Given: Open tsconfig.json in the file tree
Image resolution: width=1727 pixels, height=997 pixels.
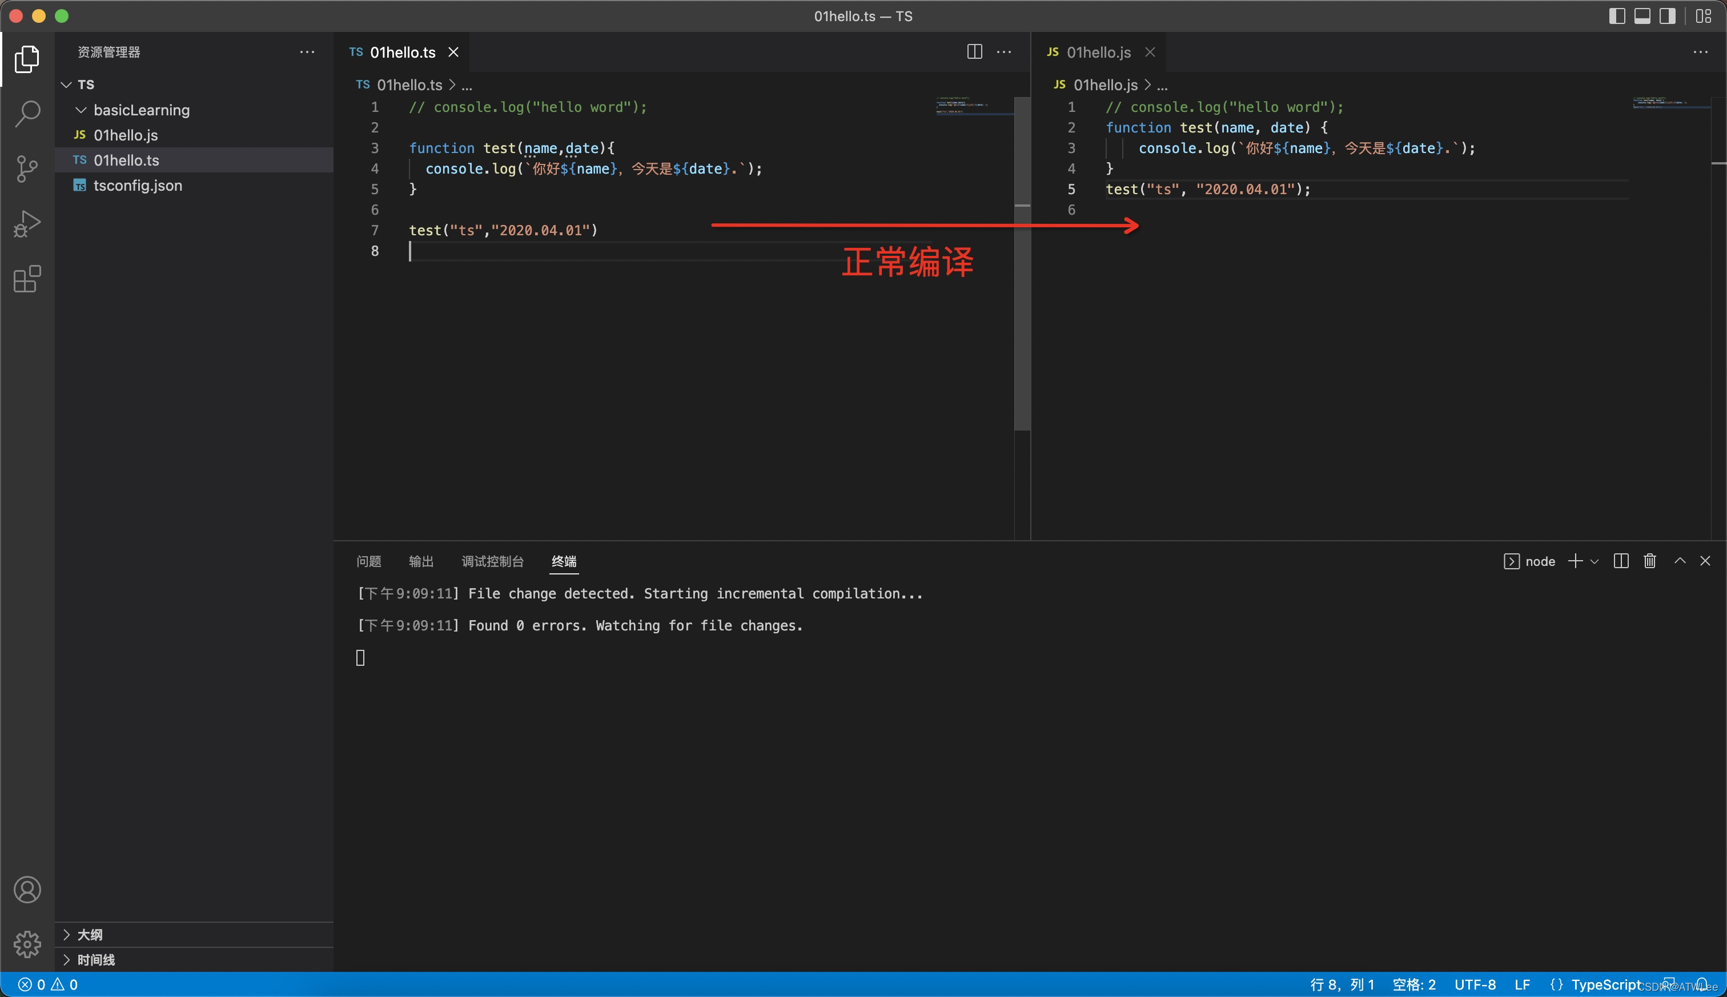Looking at the screenshot, I should pos(195,185).
